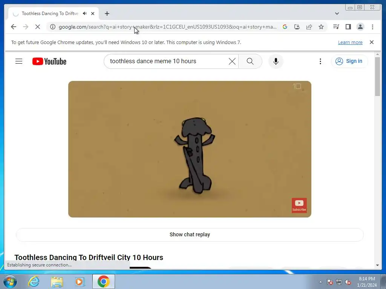This screenshot has height=289, width=386.
Task: Click the network tray icon
Action: coord(339,282)
